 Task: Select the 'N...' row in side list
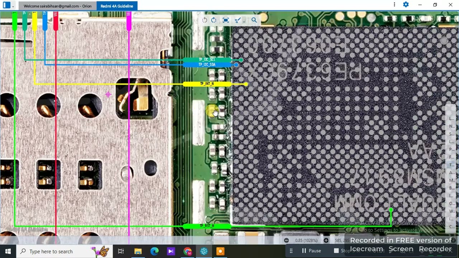pos(451,126)
